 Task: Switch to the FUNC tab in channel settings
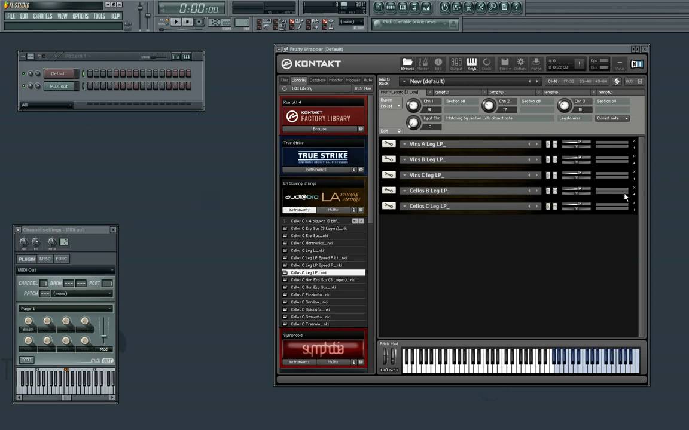[61, 259]
